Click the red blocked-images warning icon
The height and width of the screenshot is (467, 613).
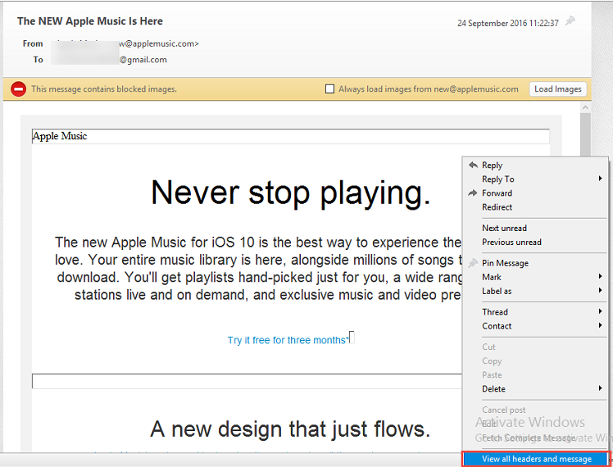(x=18, y=89)
